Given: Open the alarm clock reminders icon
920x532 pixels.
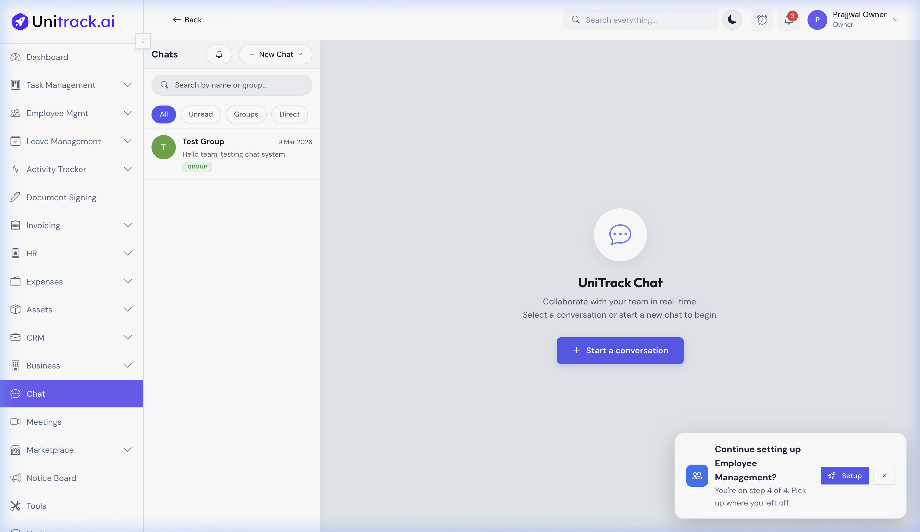Looking at the screenshot, I should 762,20.
